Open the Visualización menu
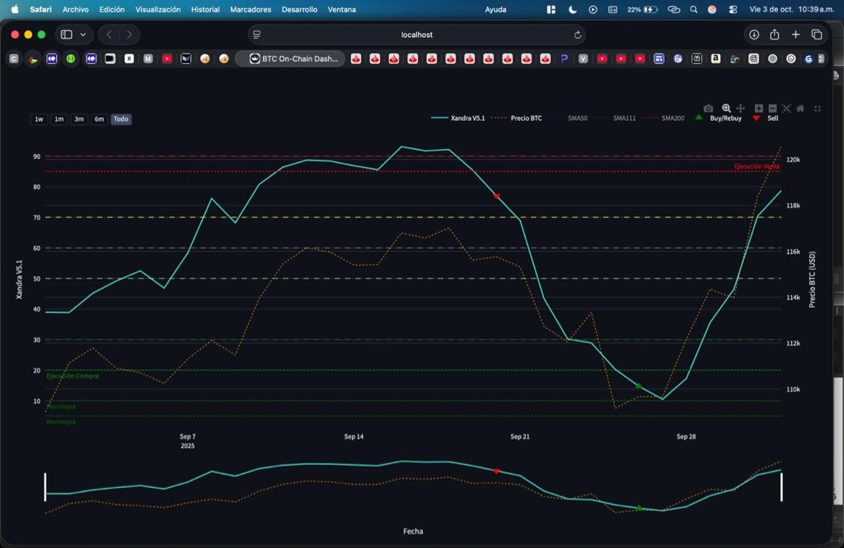The image size is (844, 548). (x=157, y=10)
